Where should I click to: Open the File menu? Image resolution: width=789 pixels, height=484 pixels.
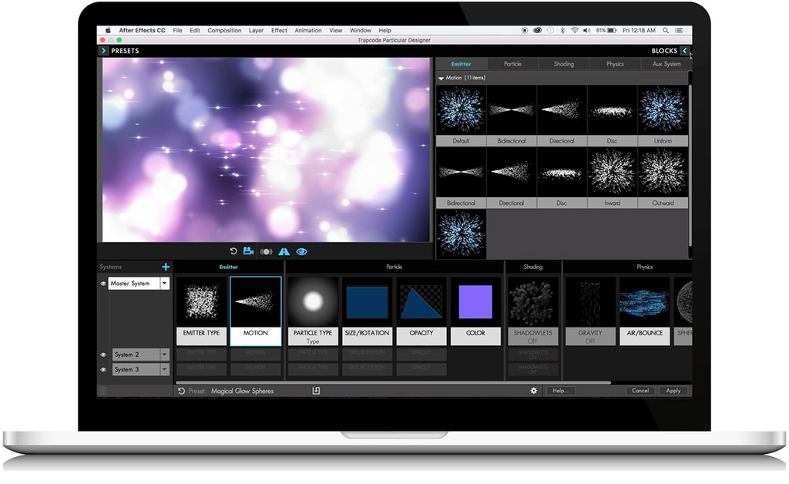pyautogui.click(x=178, y=30)
